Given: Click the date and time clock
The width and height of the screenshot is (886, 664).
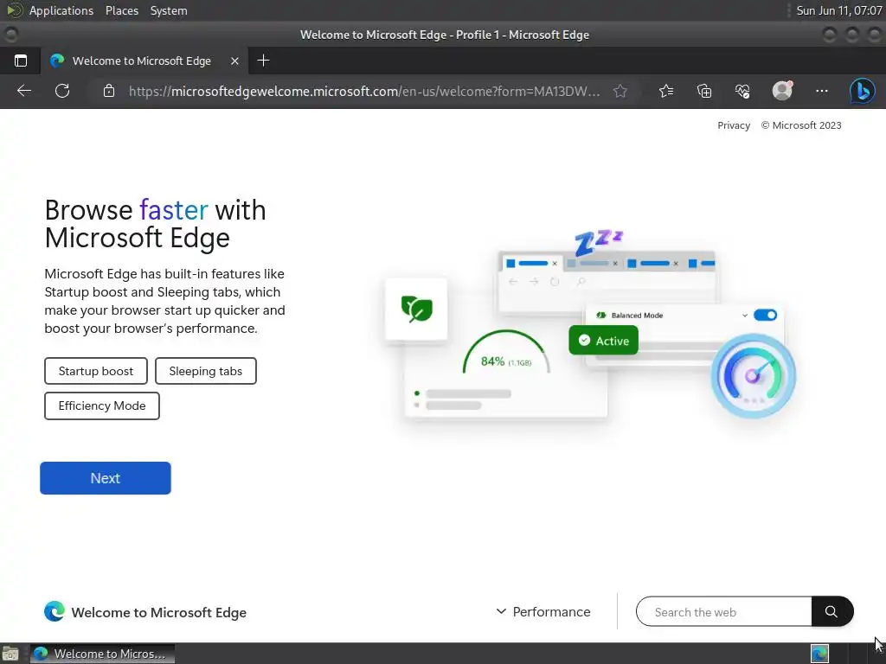Looking at the screenshot, I should coord(838,10).
